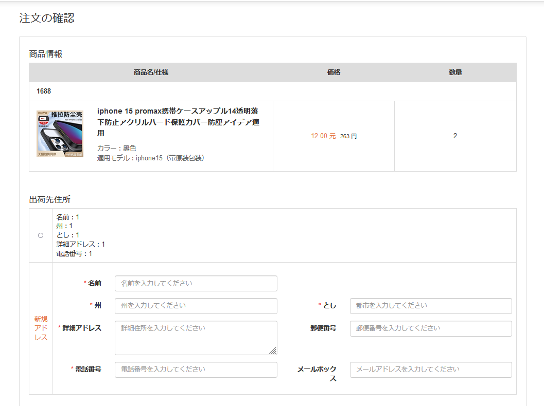
Task: Click the quantity value 2 cell
Action: tap(455, 136)
